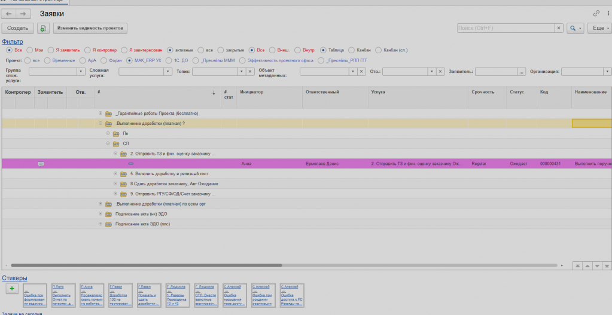Click the horizontal scrollbar under the table
Viewport: 612px width, 315px height.
click(x=147, y=265)
